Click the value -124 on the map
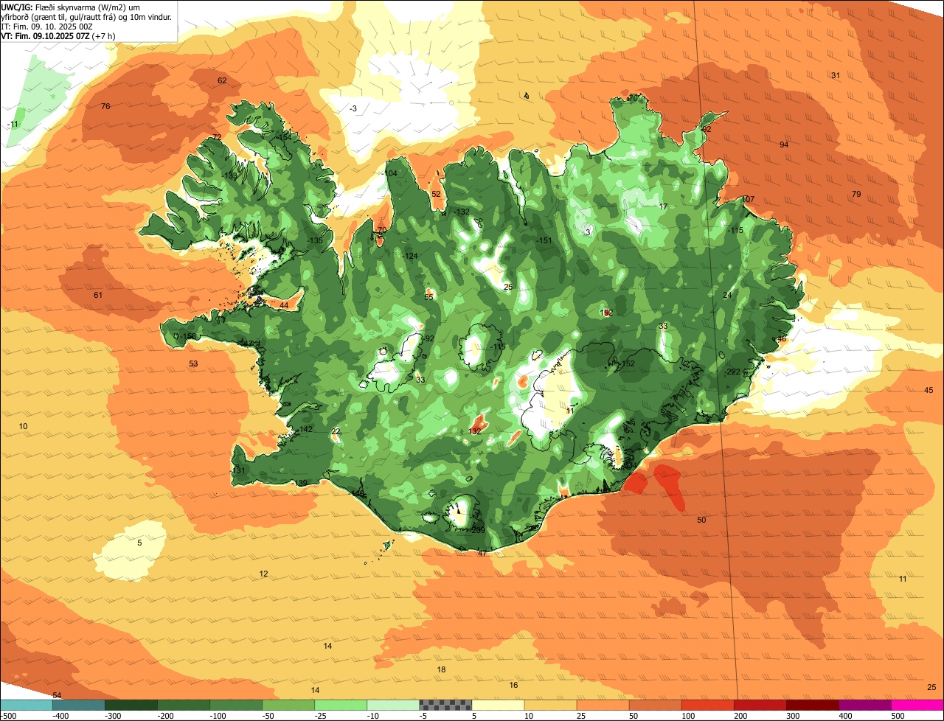 pyautogui.click(x=410, y=255)
